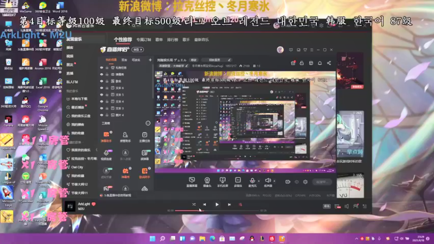Toggle the preview eye icon beside the gear
The image size is (434, 244).
pos(297,182)
